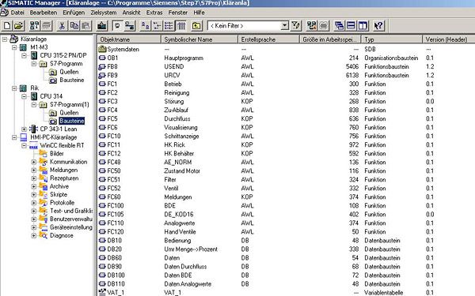Viewport: 475px width, 296px height.
Task: Open the Extras menu
Action: pyautogui.click(x=154, y=13)
